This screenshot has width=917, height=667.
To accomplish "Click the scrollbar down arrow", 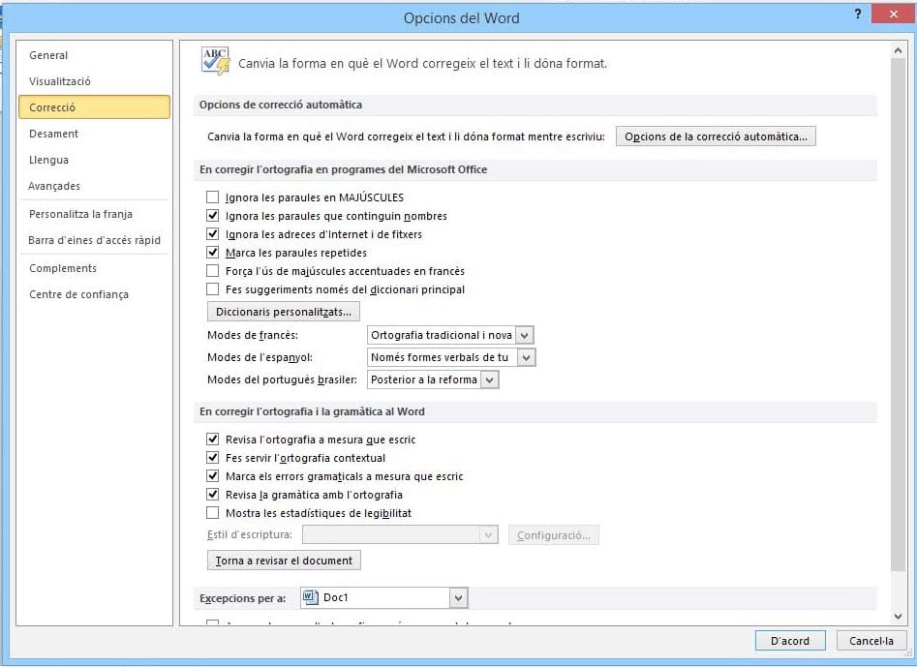I will click(x=898, y=616).
